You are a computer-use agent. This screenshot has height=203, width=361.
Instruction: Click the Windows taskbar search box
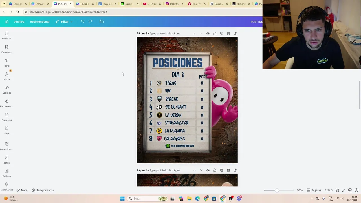(x=148, y=198)
